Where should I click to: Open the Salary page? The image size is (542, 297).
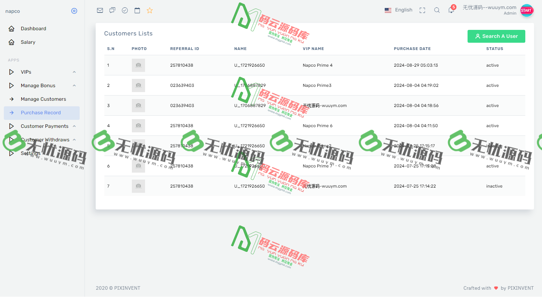(x=28, y=42)
